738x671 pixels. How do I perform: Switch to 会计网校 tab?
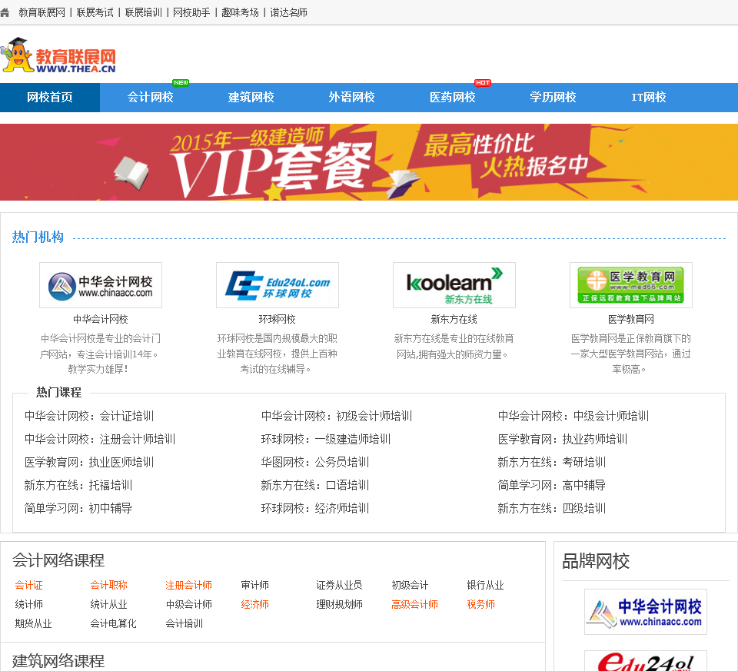pos(151,98)
